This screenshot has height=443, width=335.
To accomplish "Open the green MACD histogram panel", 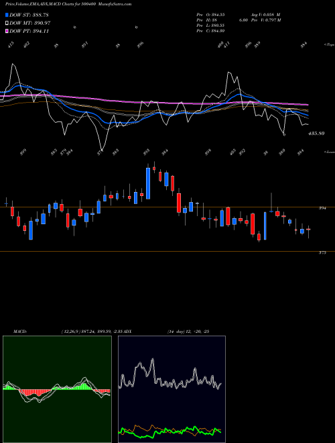I will tap(57, 389).
